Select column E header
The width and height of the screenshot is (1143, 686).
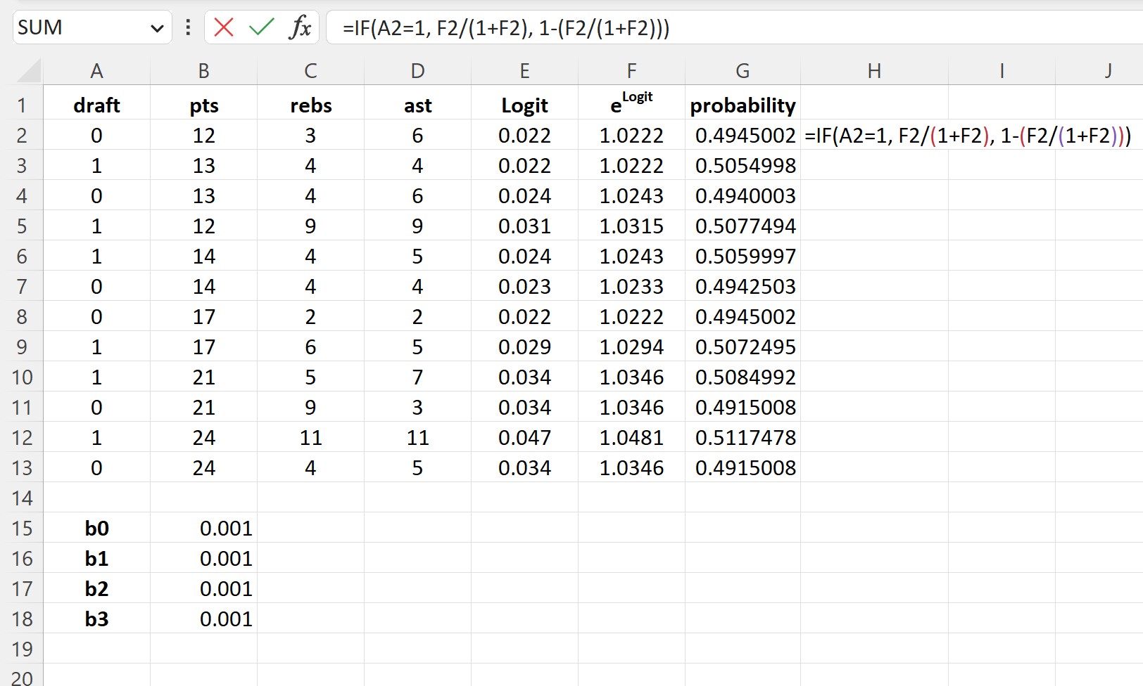pyautogui.click(x=524, y=71)
